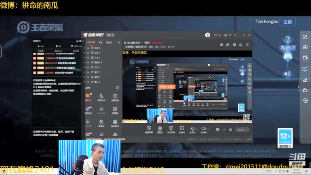The image size is (311, 175).
Task: Click the 直播中 live status button
Action: coord(242,130)
